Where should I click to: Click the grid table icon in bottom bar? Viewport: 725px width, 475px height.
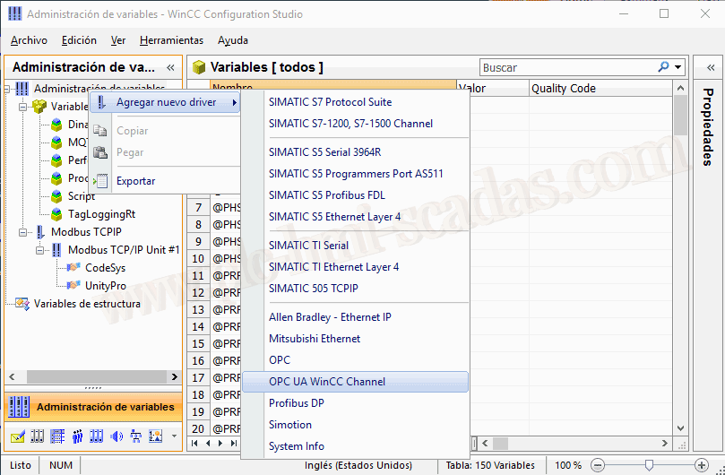point(57,436)
